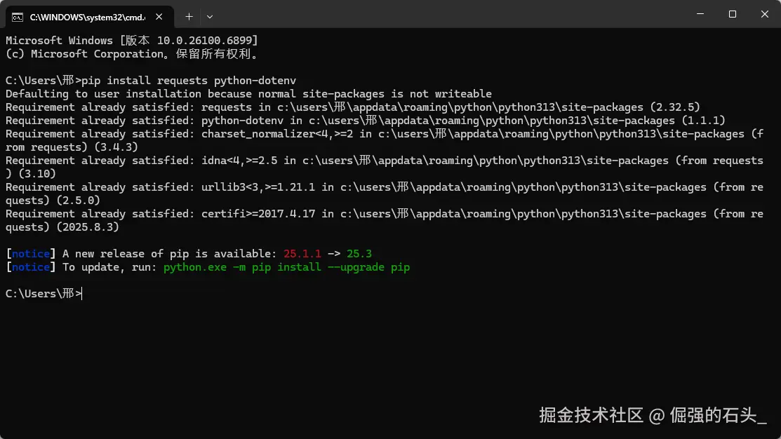The width and height of the screenshot is (781, 439).
Task: Click the first blue [notice] tag
Action: pos(31,254)
